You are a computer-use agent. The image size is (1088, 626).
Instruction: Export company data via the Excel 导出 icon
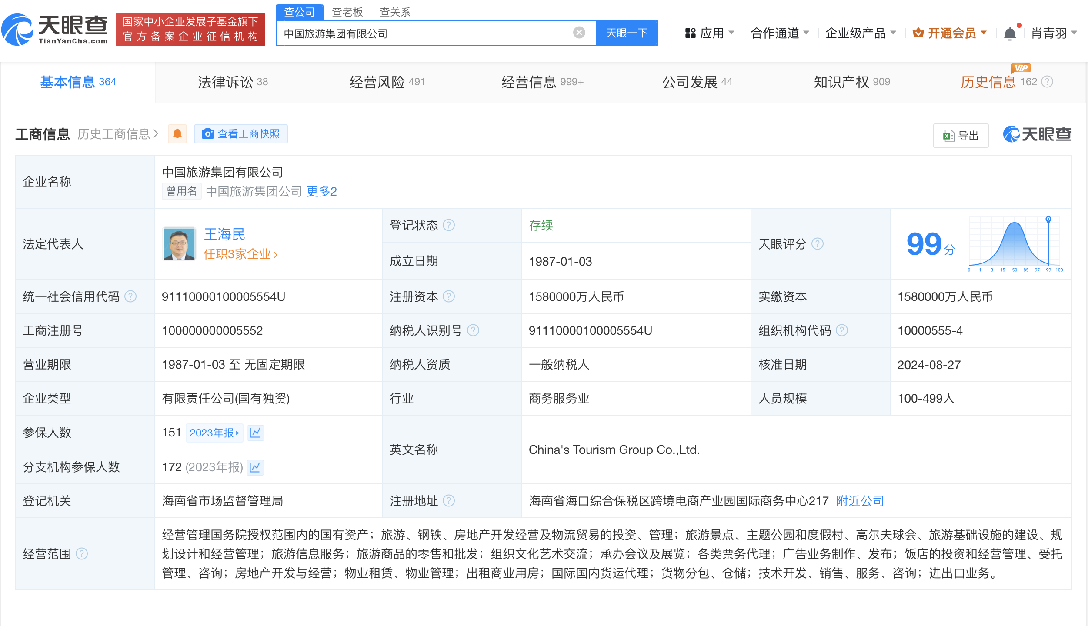pyautogui.click(x=948, y=135)
